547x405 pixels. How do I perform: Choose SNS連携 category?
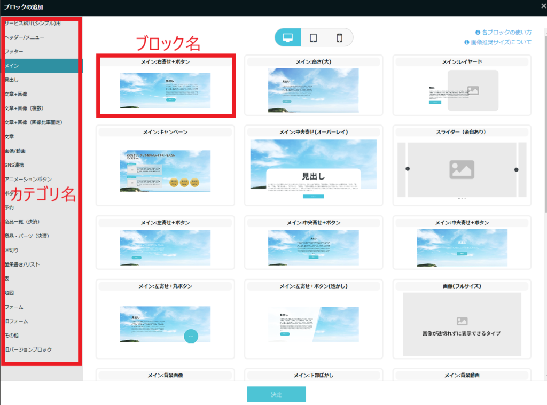14,165
